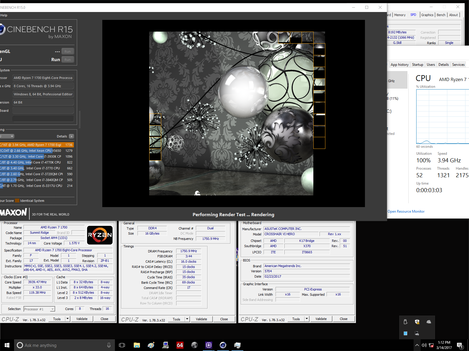The image size is (469, 351).
Task: Collapse the hidden tray icons chevron
Action: [x=417, y=345]
